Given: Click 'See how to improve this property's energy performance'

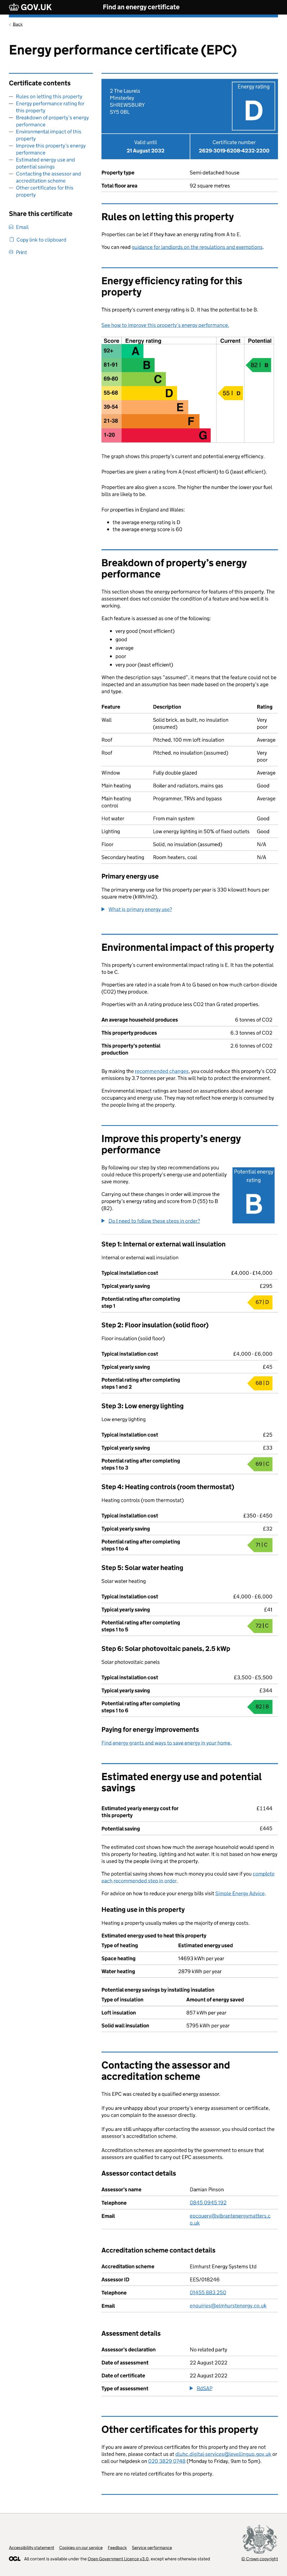Looking at the screenshot, I should (x=164, y=325).
